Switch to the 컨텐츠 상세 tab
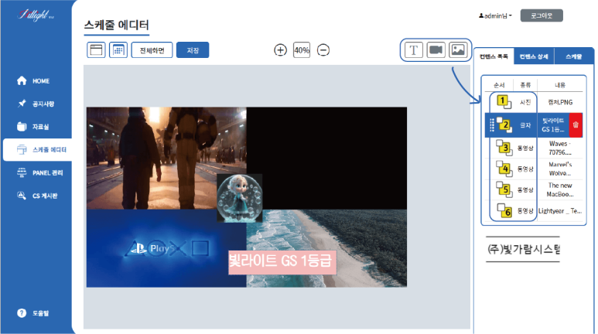 coord(534,56)
